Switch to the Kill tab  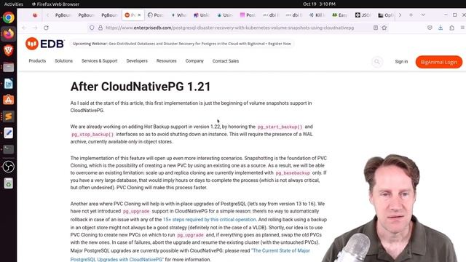[317, 15]
